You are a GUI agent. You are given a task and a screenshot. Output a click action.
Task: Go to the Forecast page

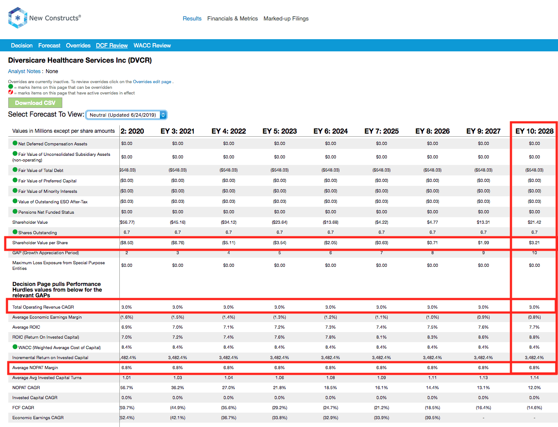[x=49, y=45]
